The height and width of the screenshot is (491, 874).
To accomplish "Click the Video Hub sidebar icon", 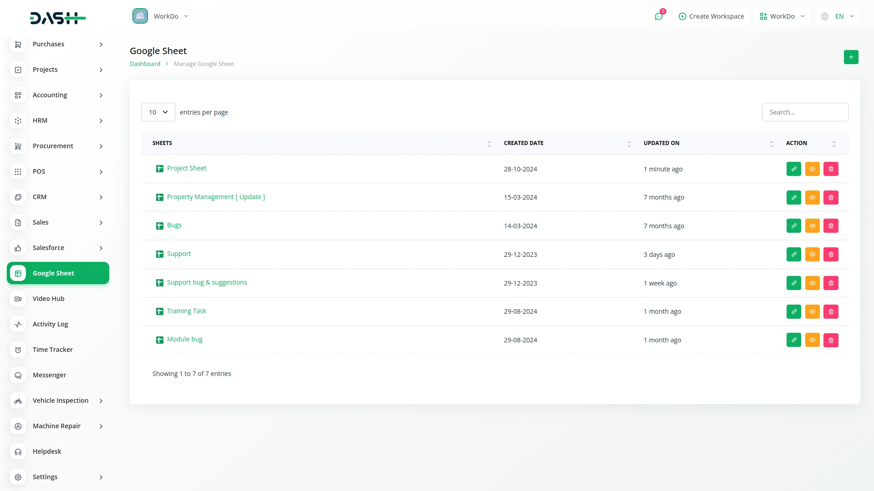I will click(18, 299).
